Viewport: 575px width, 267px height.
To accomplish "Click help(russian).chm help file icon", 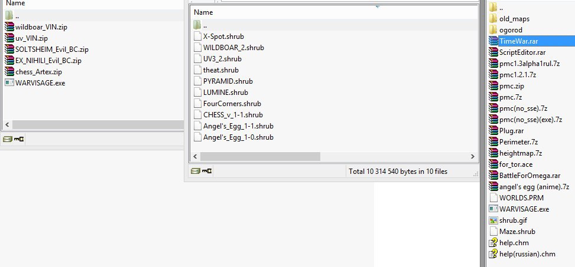I will click(x=493, y=254).
